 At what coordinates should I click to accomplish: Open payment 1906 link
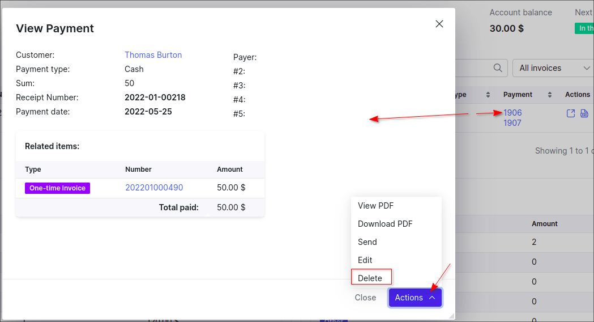[512, 113]
